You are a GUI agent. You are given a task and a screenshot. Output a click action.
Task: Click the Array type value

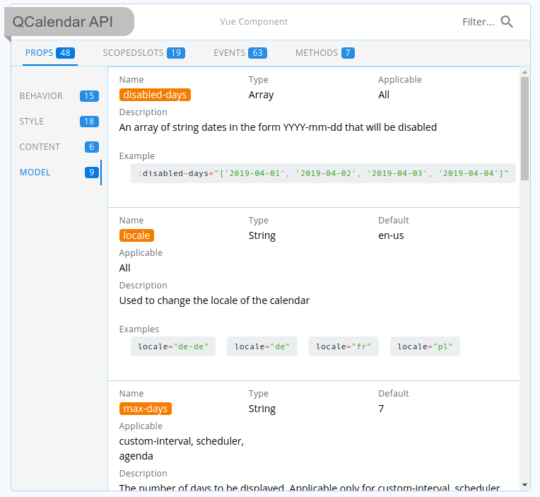pyautogui.click(x=261, y=95)
